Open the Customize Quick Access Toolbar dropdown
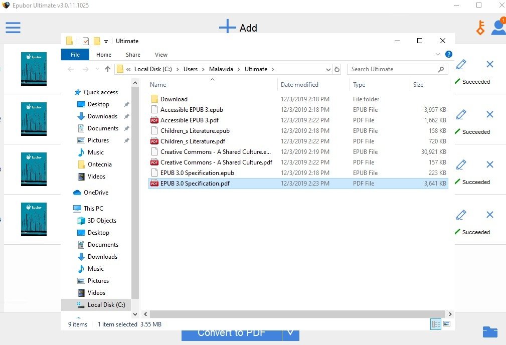 click(106, 41)
